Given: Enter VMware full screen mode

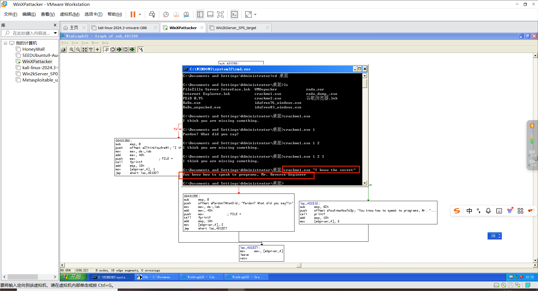Looking at the screenshot, I should (221, 14).
